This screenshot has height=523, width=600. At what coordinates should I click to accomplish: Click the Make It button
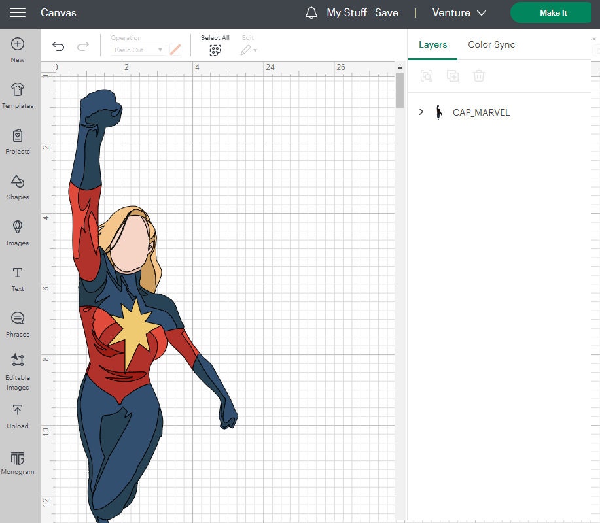550,12
